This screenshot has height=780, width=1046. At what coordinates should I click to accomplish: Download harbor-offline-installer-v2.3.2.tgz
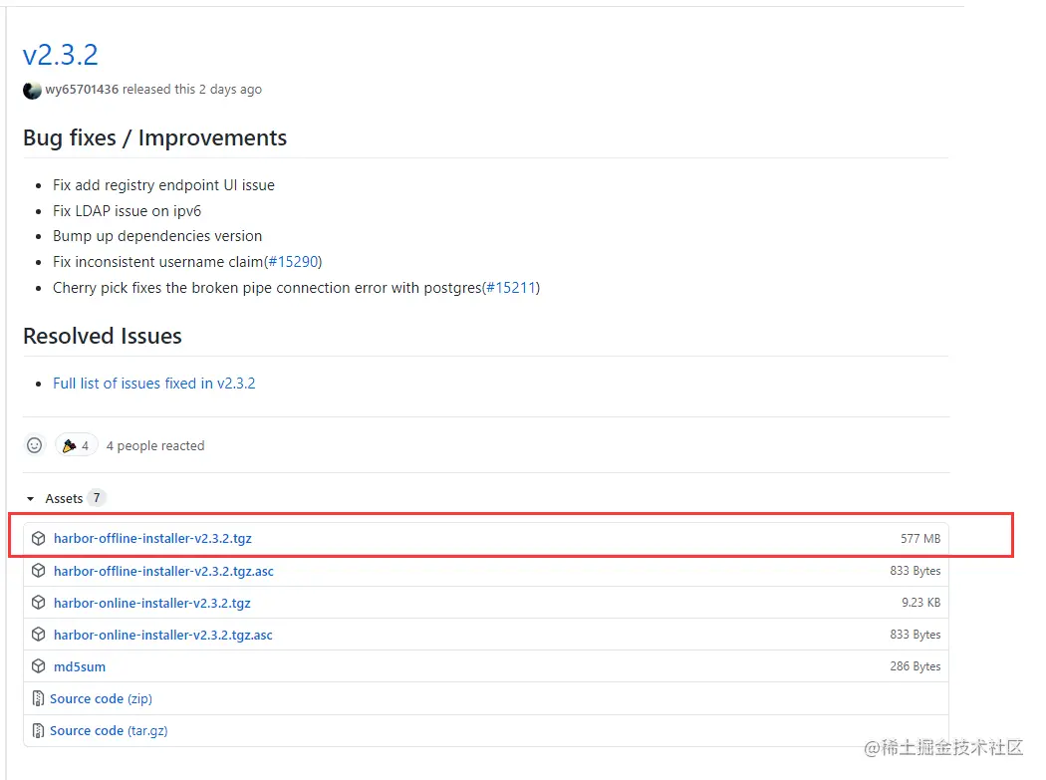[152, 539]
